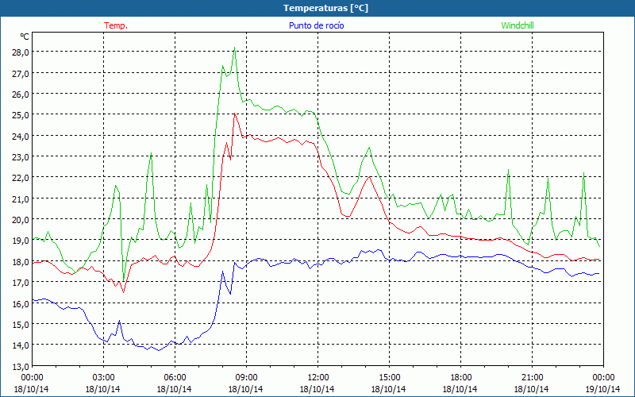Screen dimensions: 635x397
Task: Click the 15,0 y-axis value
Action: 19,325
